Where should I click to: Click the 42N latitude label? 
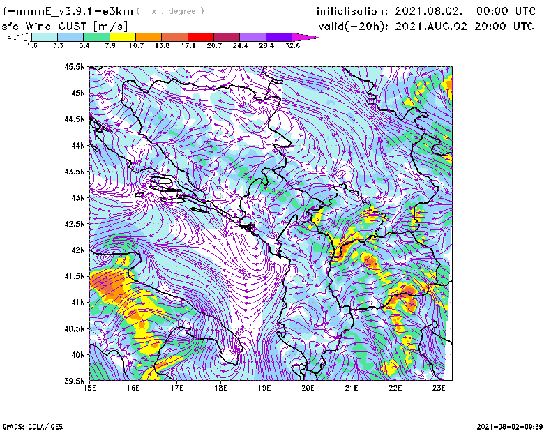78,250
